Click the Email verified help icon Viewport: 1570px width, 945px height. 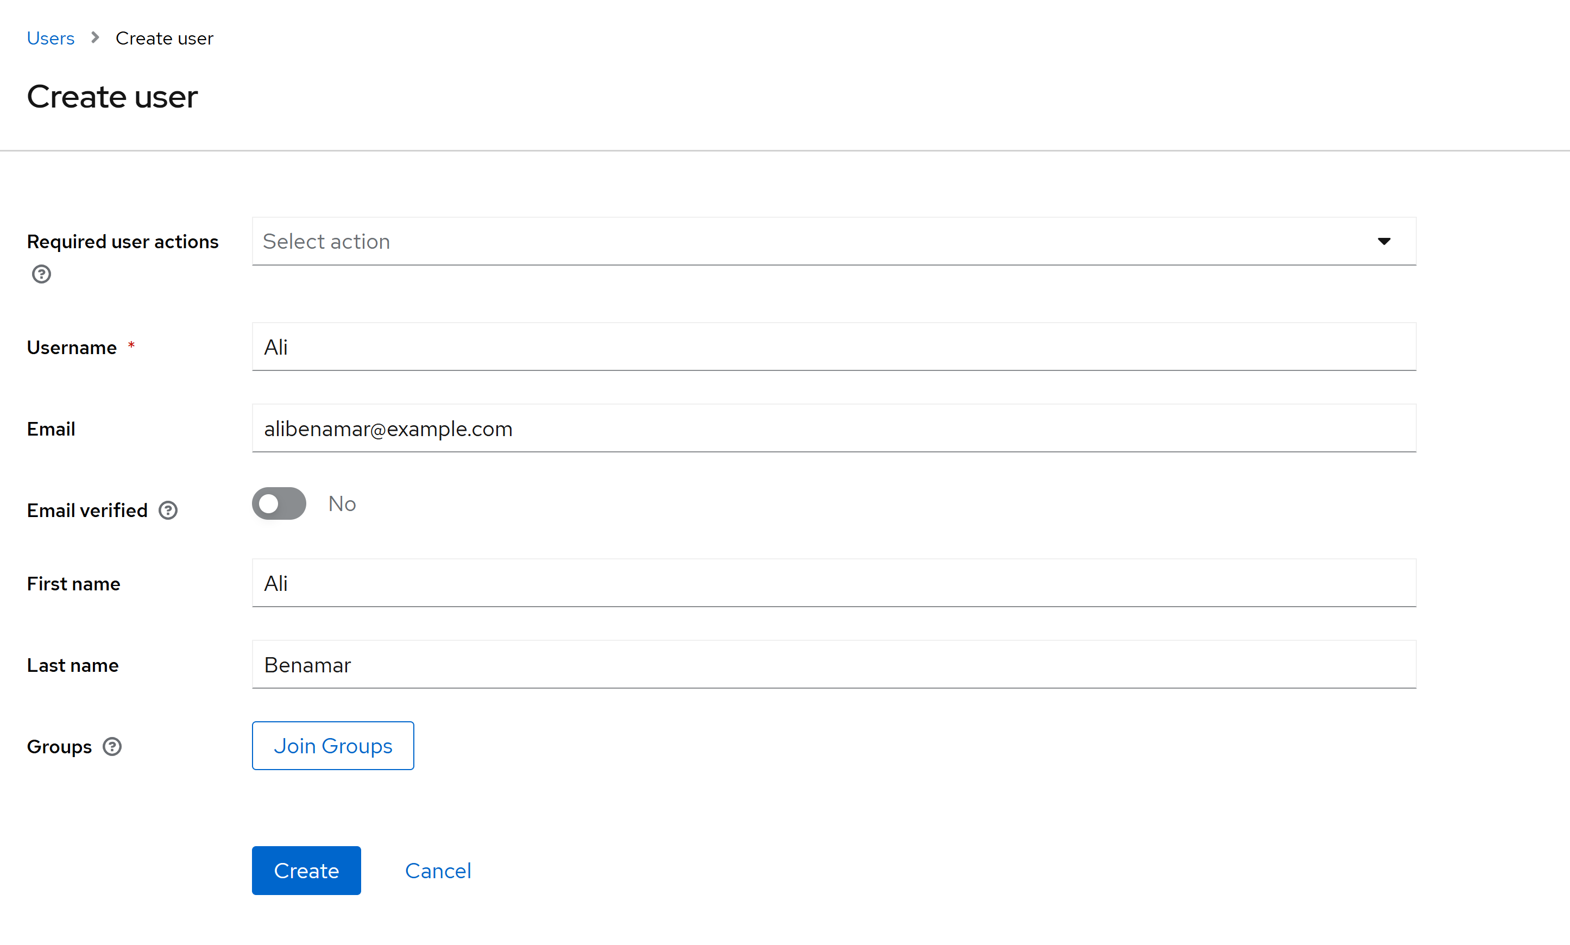tap(167, 510)
